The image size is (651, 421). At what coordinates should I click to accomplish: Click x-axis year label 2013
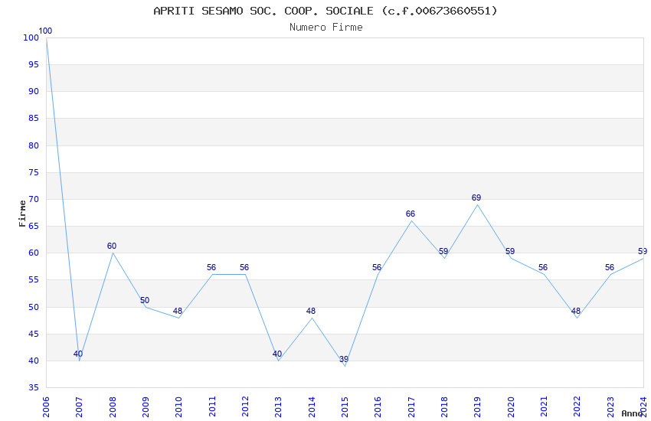[279, 406]
